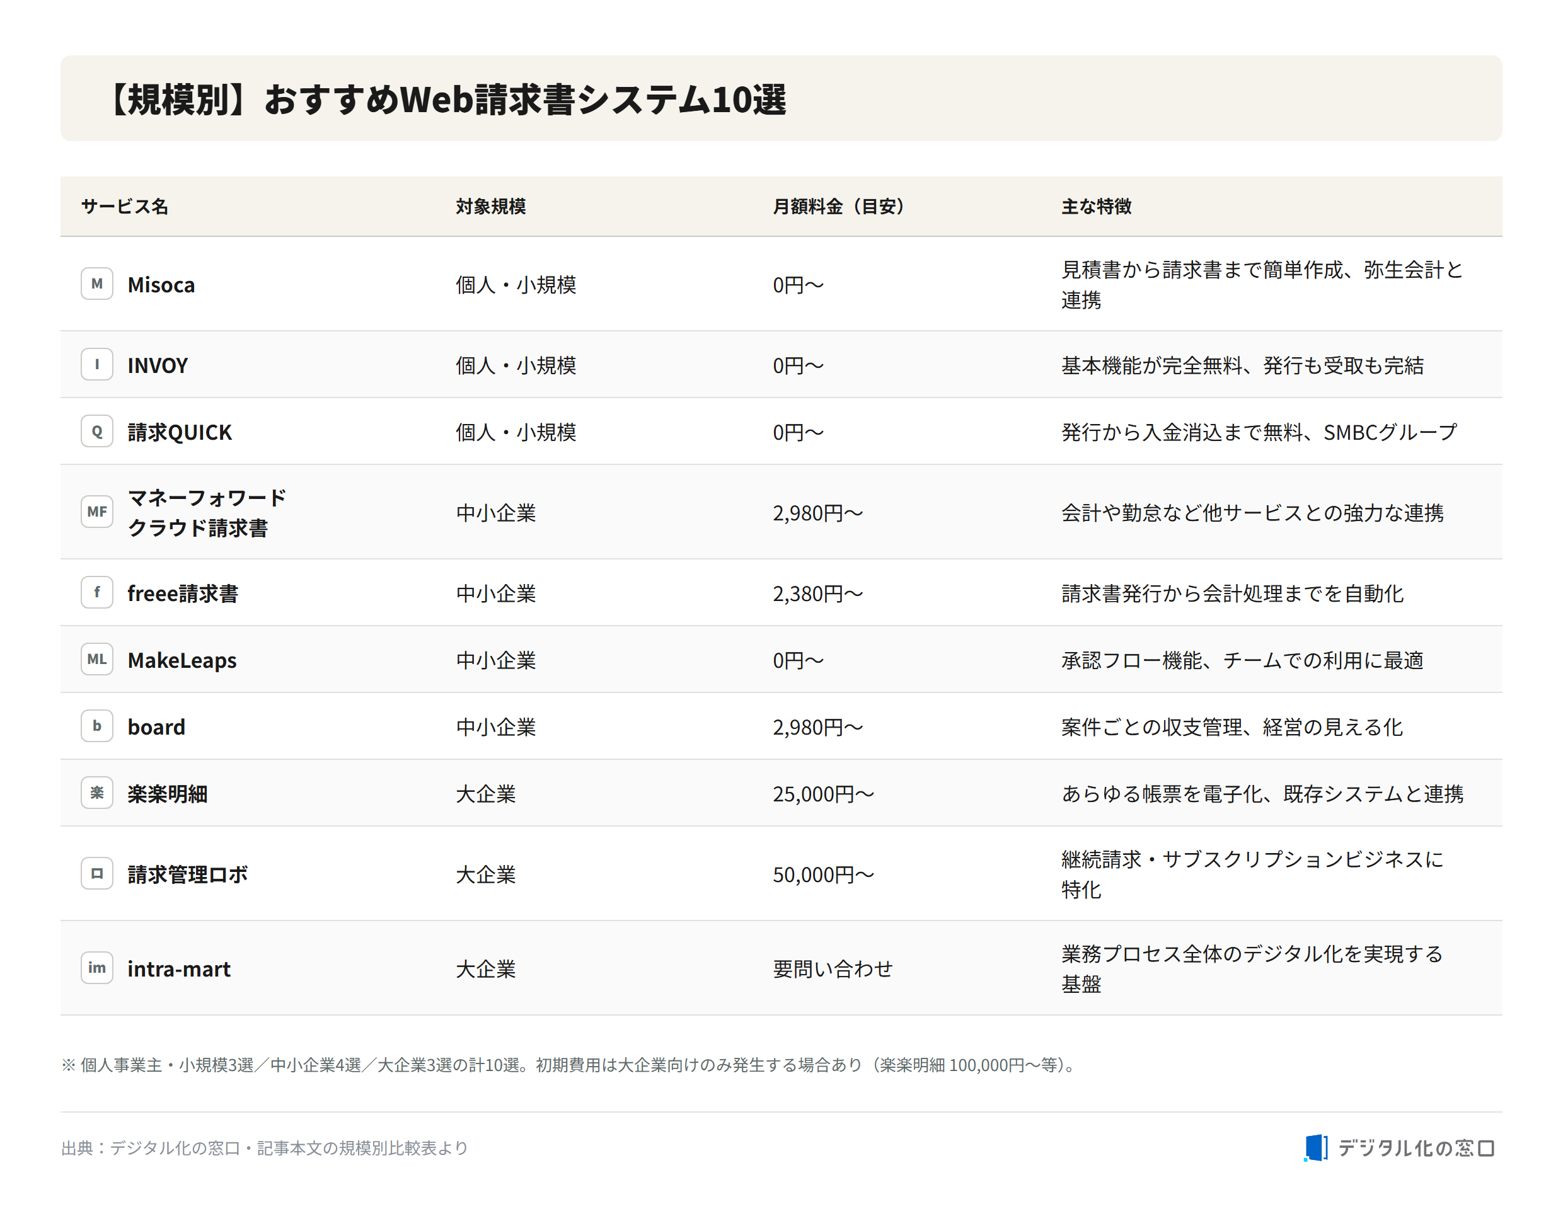1563x1221 pixels.
Task: Select the service name 'intra-mart'
Action: click(179, 969)
